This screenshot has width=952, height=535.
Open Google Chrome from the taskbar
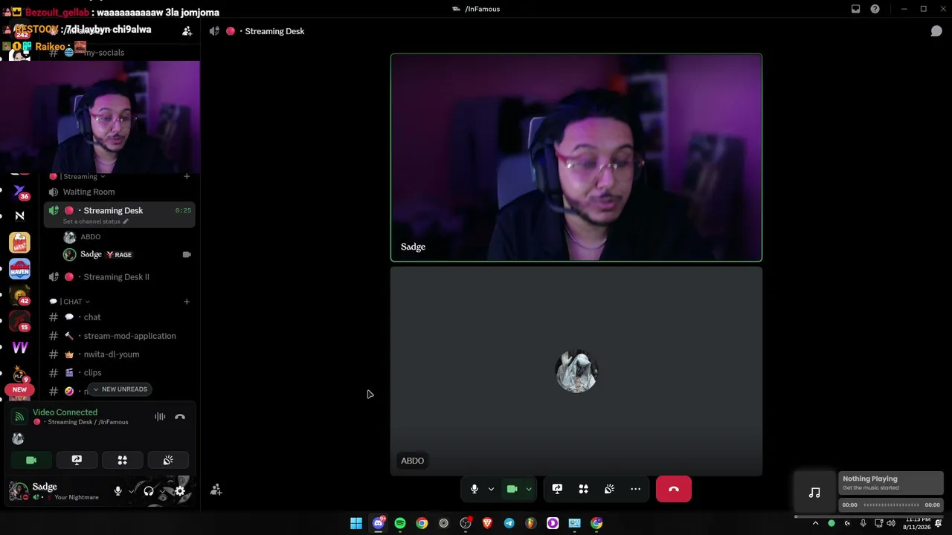[x=422, y=523]
